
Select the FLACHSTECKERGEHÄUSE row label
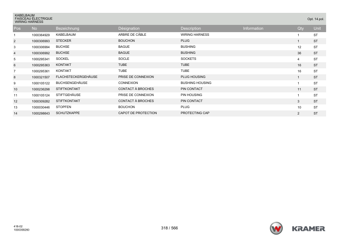click(x=76, y=77)
